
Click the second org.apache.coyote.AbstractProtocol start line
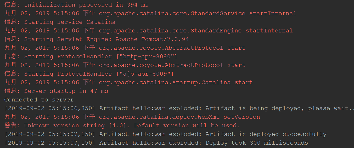coord(125,65)
